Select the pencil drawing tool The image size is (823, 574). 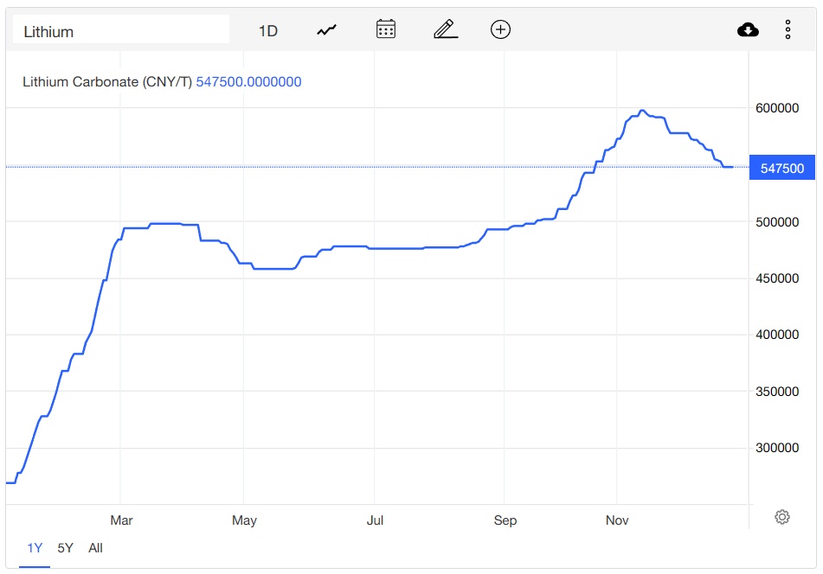tap(445, 30)
